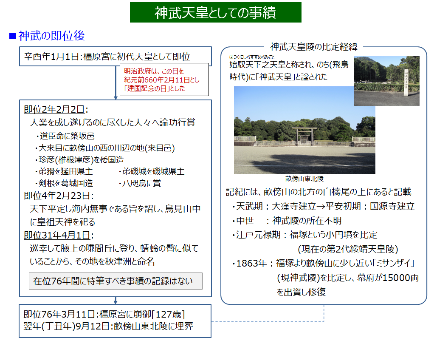Screen dimensions: 434x338
Task: Click bullet 江戸元禄期:福塚という小円墳を比定
Action: (x=304, y=235)
